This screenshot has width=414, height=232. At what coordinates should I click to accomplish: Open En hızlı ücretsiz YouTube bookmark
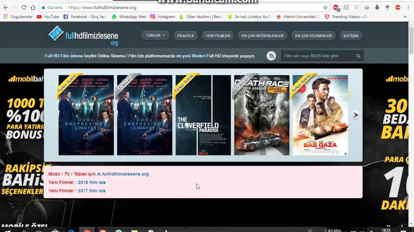[x=249, y=17]
